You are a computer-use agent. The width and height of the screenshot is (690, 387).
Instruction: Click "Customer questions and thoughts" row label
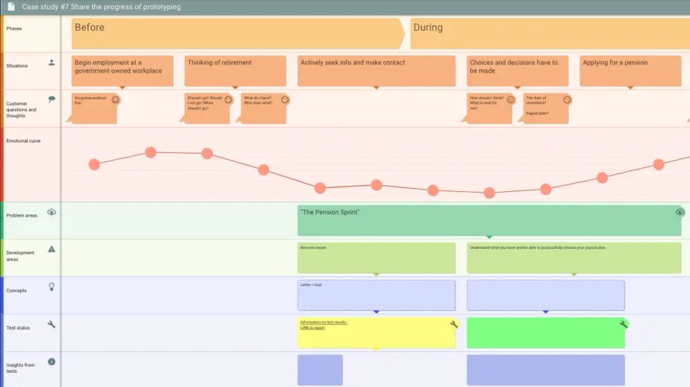(21, 110)
